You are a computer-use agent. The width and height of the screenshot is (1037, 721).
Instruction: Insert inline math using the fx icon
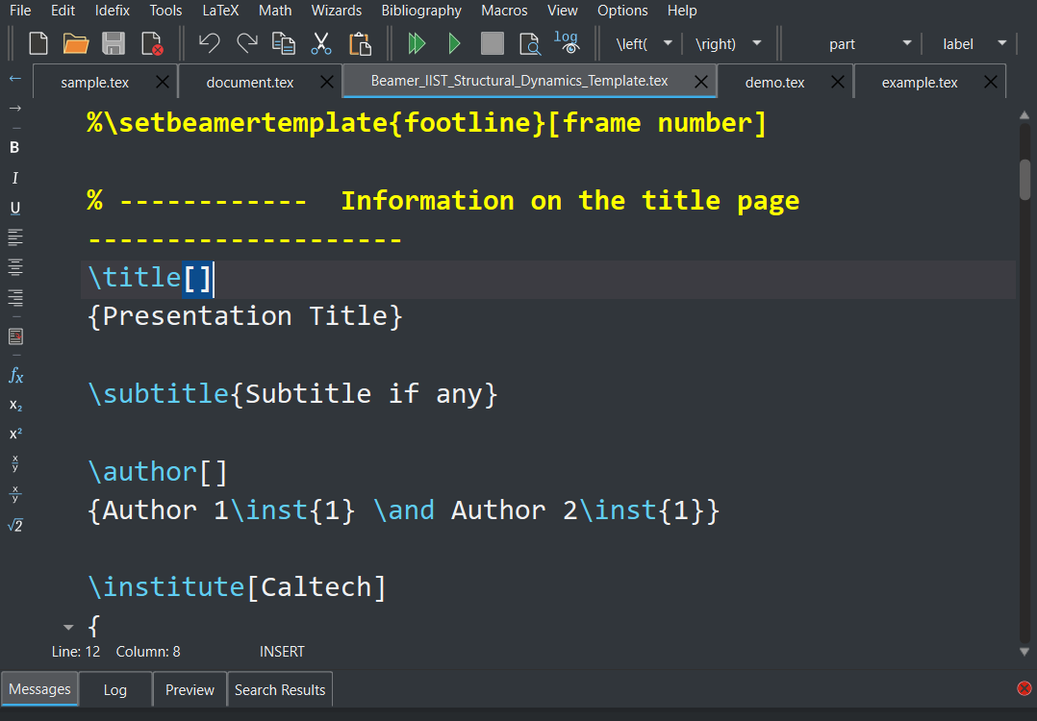click(x=14, y=375)
